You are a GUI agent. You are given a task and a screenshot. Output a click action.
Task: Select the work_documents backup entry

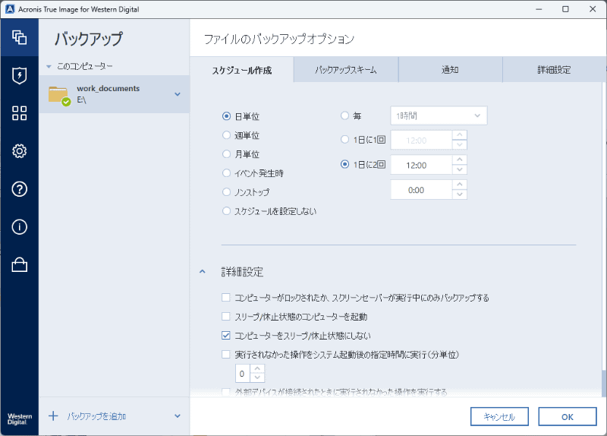(115, 94)
